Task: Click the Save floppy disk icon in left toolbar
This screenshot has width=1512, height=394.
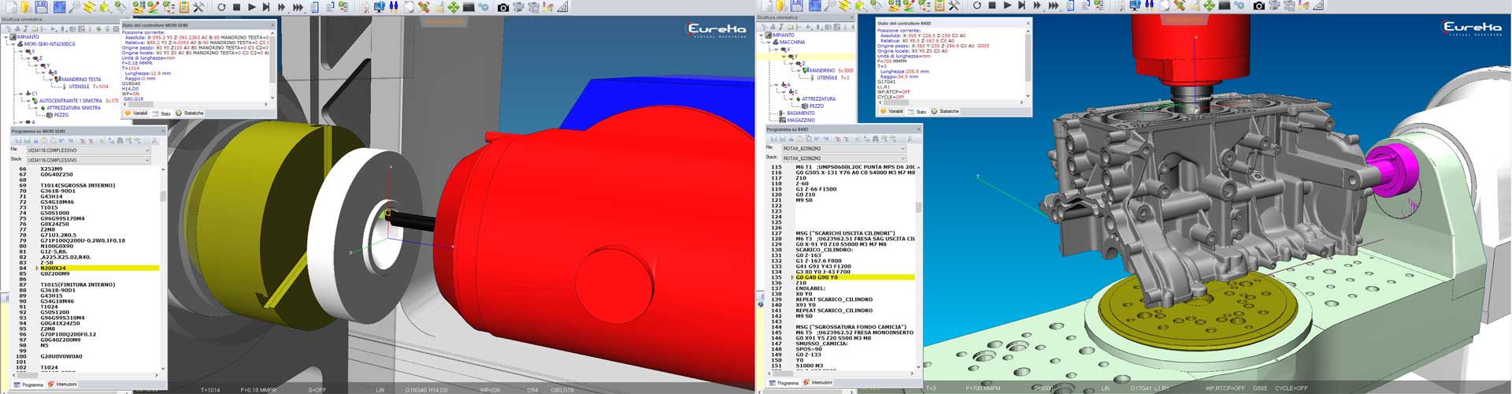Action: pyautogui.click(x=41, y=7)
